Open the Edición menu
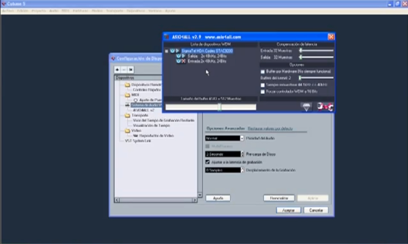 pyautogui.click(x=23, y=11)
